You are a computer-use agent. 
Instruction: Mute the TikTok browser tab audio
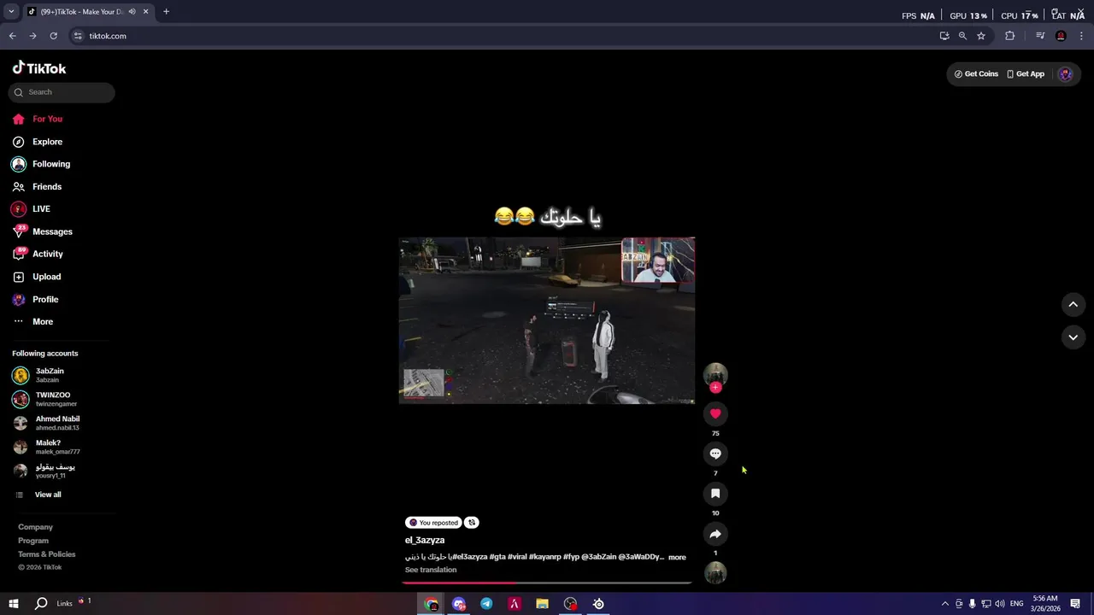click(132, 12)
